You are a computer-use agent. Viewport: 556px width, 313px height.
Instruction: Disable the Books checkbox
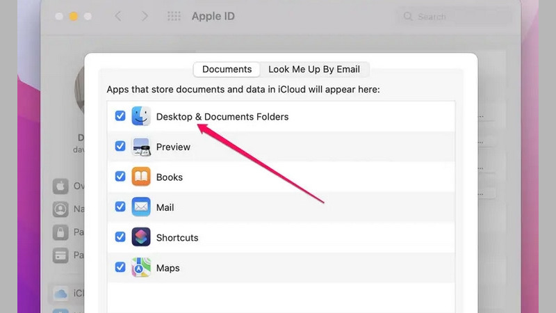(x=120, y=177)
